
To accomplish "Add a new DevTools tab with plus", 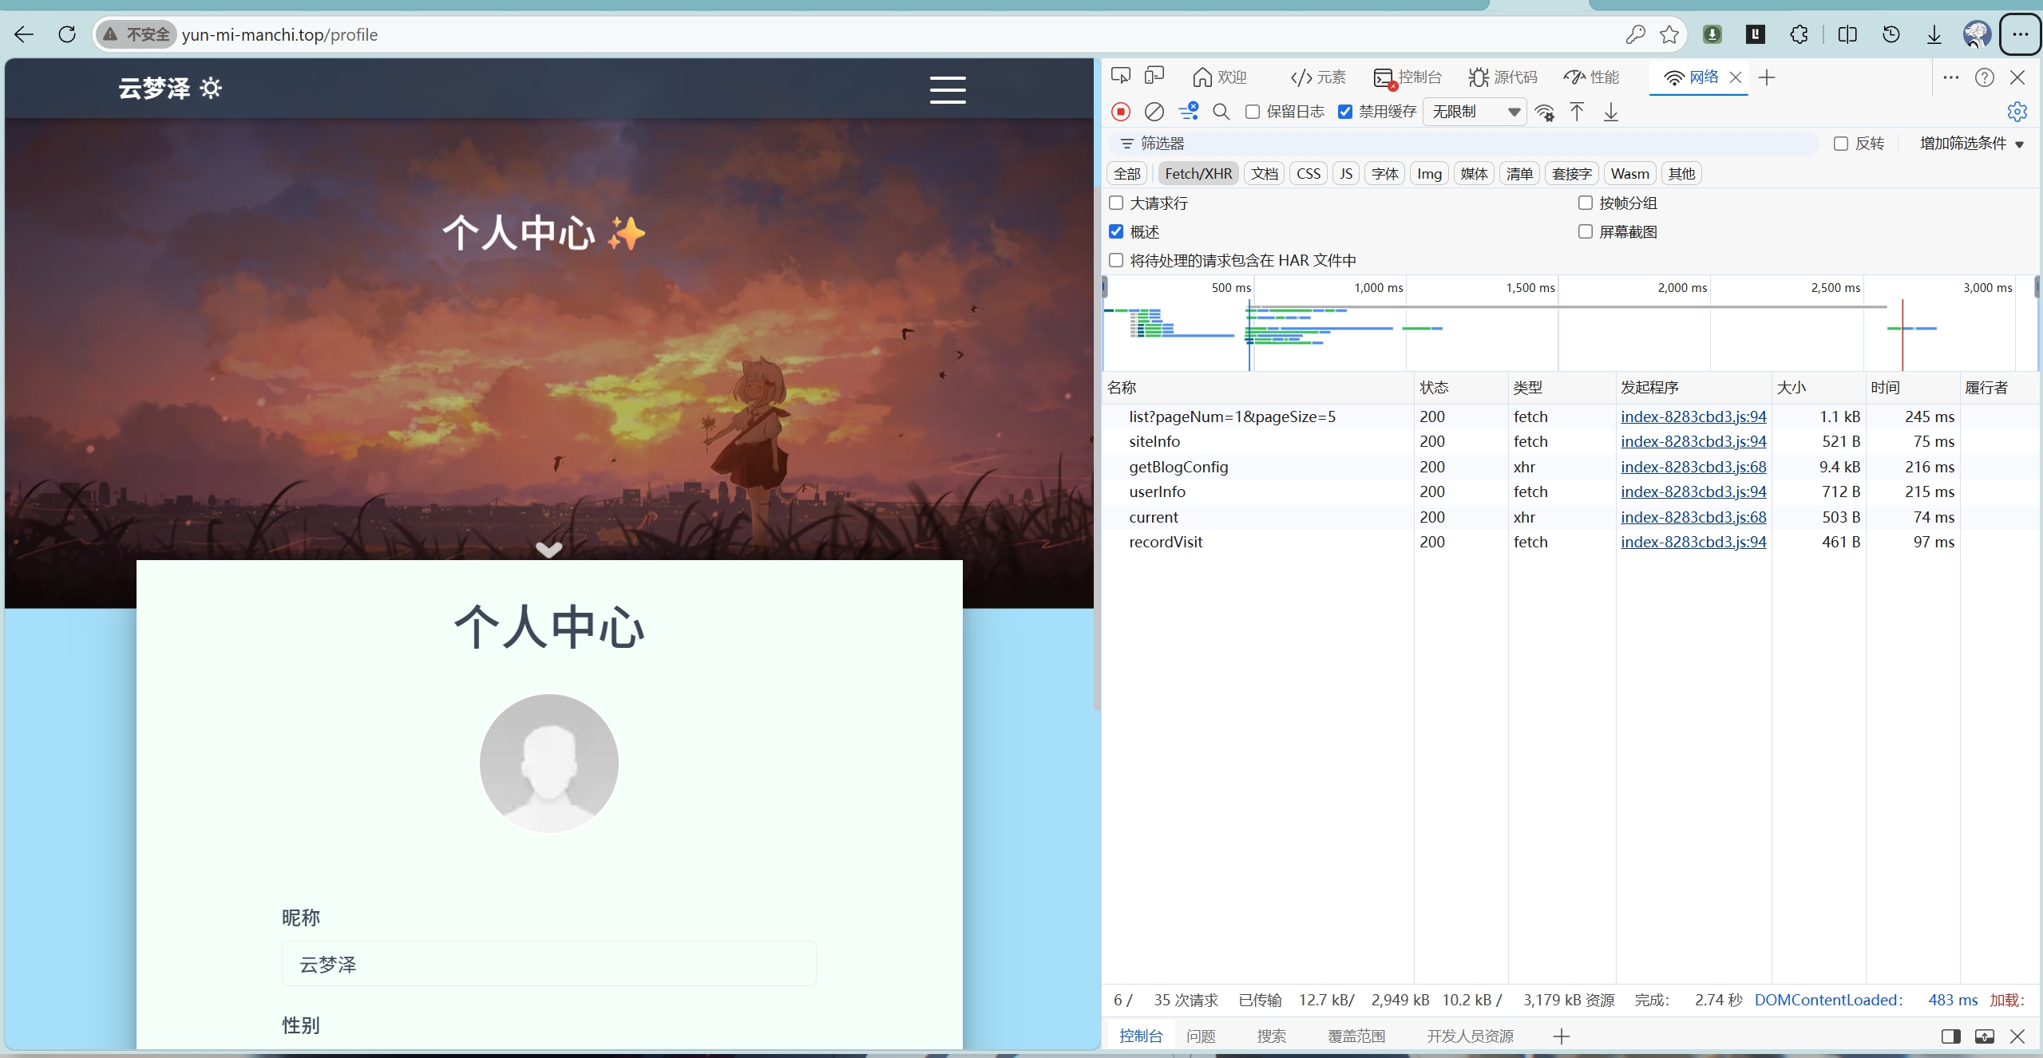I will point(1767,77).
